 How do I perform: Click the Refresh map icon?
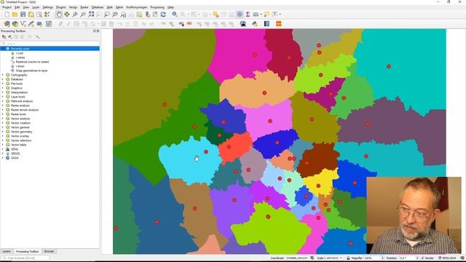(163, 15)
